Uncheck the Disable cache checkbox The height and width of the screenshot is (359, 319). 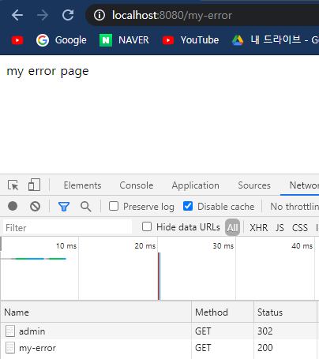(188, 206)
